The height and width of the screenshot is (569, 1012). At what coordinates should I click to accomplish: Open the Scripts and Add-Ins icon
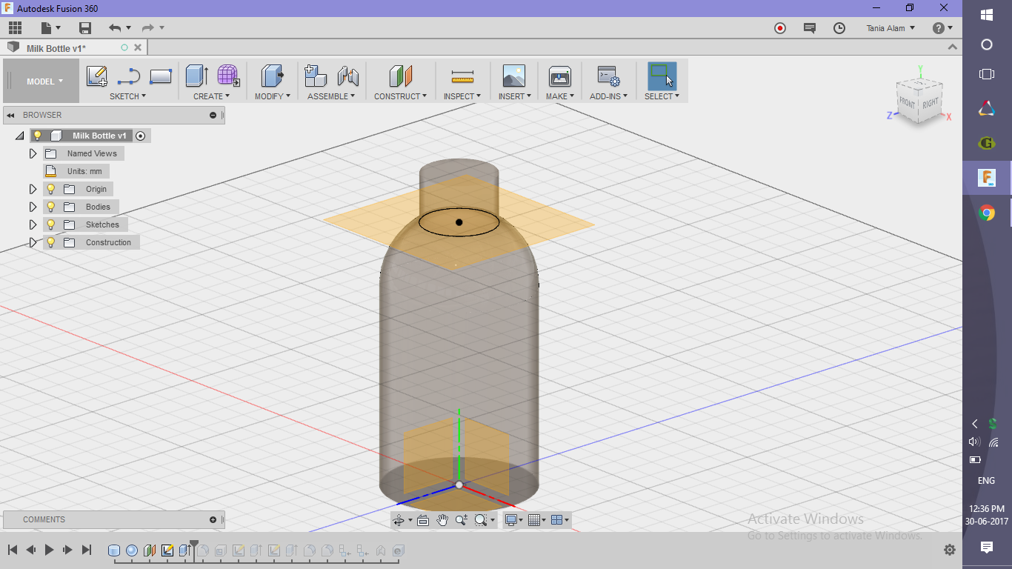pos(609,76)
